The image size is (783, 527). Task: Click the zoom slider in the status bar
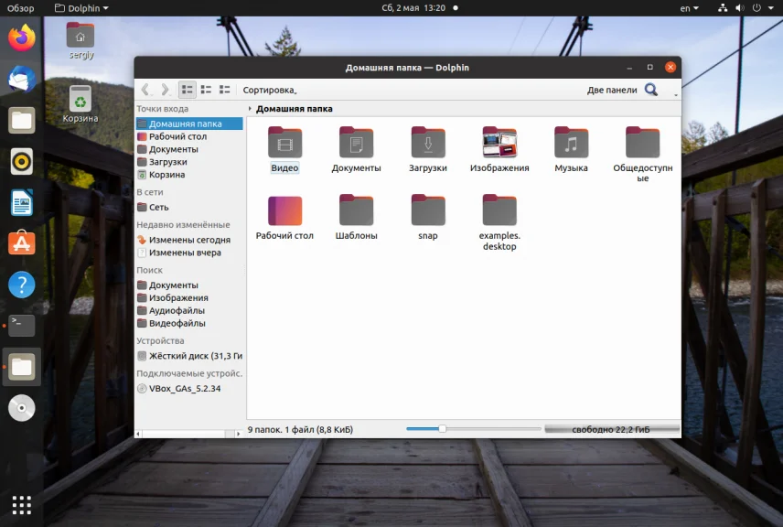[442, 428]
